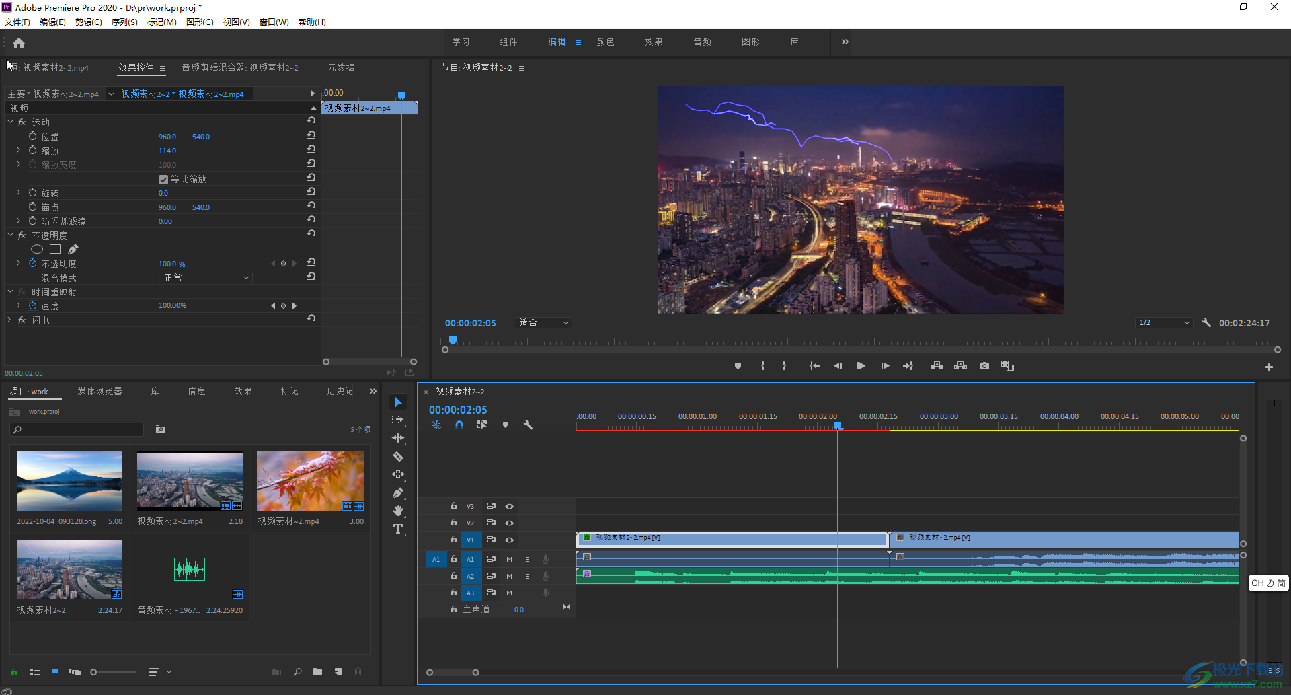Expand the Lightning (闪电) effect
The width and height of the screenshot is (1291, 695).
[x=10, y=320]
